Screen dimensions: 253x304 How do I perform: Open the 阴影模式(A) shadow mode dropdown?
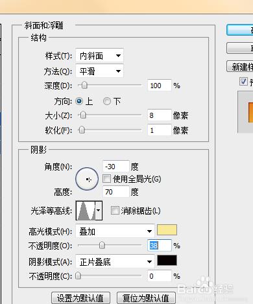pyautogui.click(x=115, y=262)
